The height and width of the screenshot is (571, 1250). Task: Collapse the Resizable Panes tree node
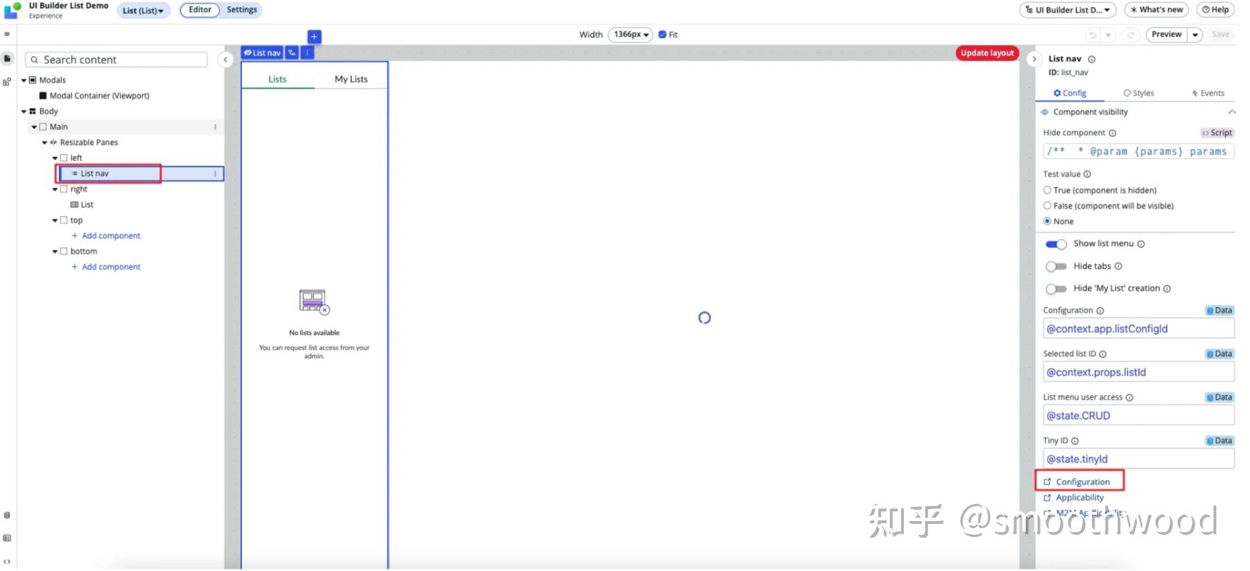44,143
